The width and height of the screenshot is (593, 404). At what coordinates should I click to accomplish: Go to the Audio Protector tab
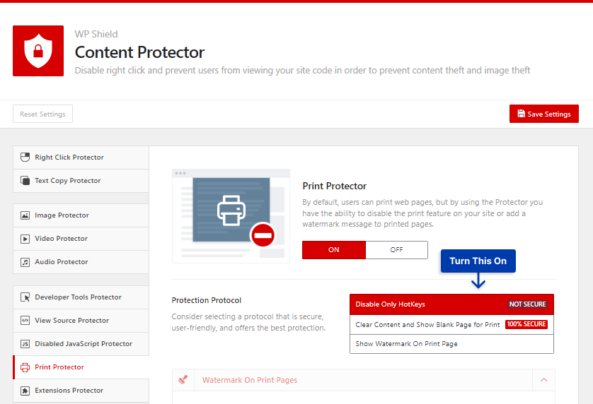[x=81, y=262]
